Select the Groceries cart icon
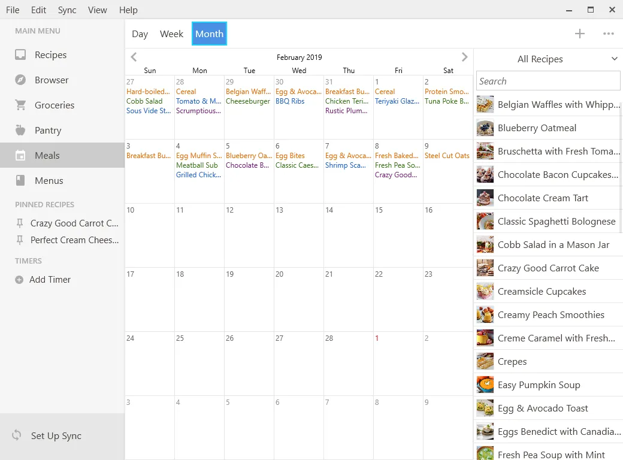This screenshot has height=460, width=623. (20, 105)
